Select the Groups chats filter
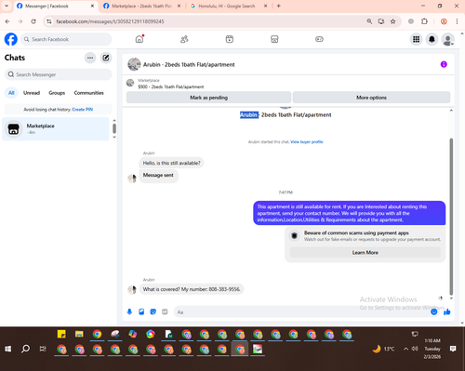Viewport: 465px width, 371px height. coord(57,93)
